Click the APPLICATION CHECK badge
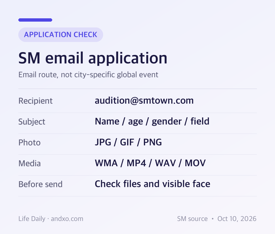 pos(61,35)
